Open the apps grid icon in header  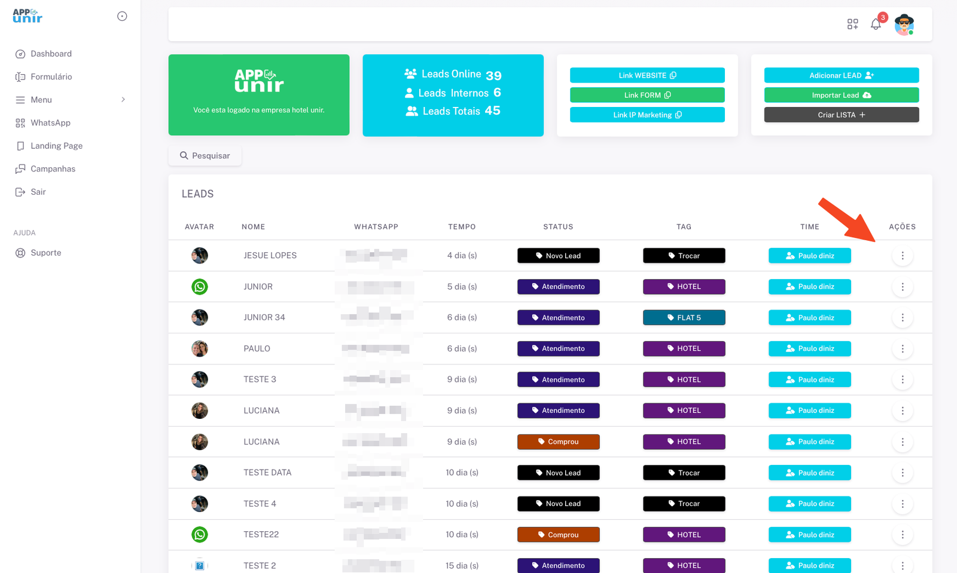tap(852, 24)
